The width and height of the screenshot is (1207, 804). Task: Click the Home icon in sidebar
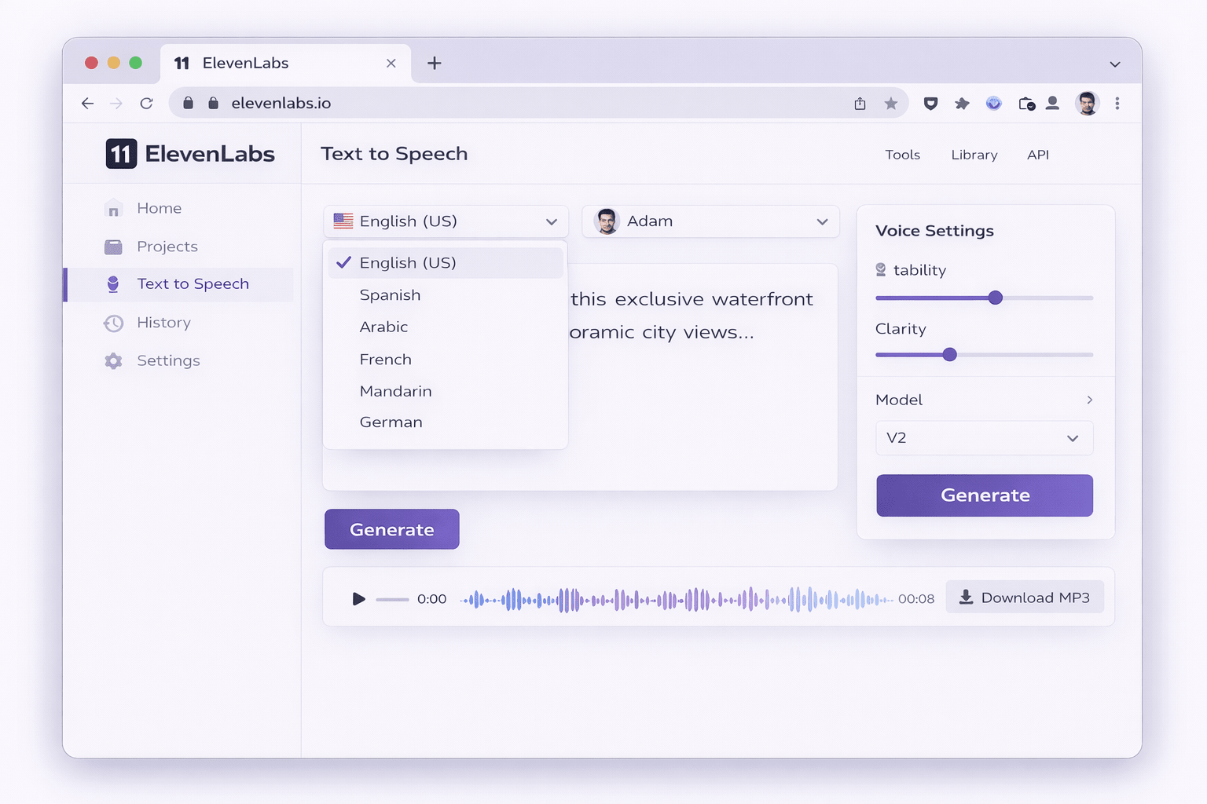113,207
